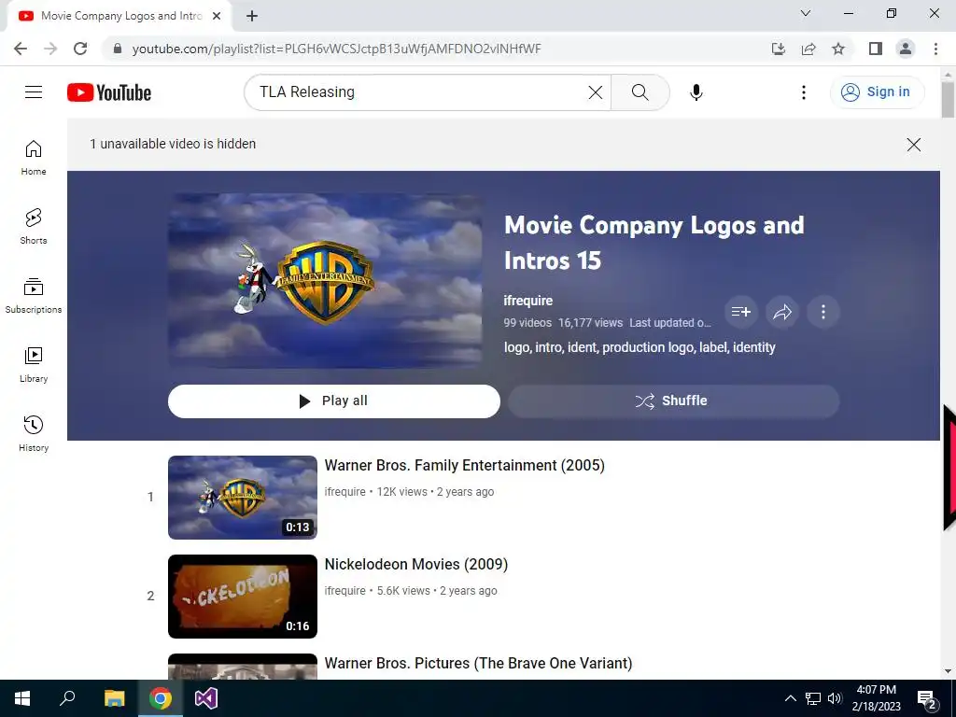Image resolution: width=956 pixels, height=717 pixels.
Task: Show hidden system tray icons
Action: click(790, 698)
